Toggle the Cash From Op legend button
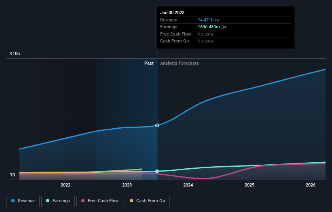 147,201
